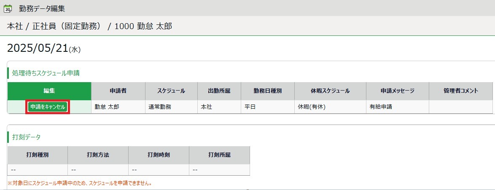Click the 打刻データ section heading
The width and height of the screenshot is (495, 190).
pos(26,137)
